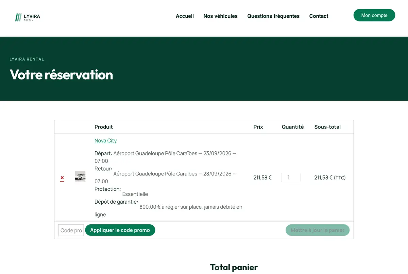Click the Départ label
The height and width of the screenshot is (274, 408).
pos(103,153)
